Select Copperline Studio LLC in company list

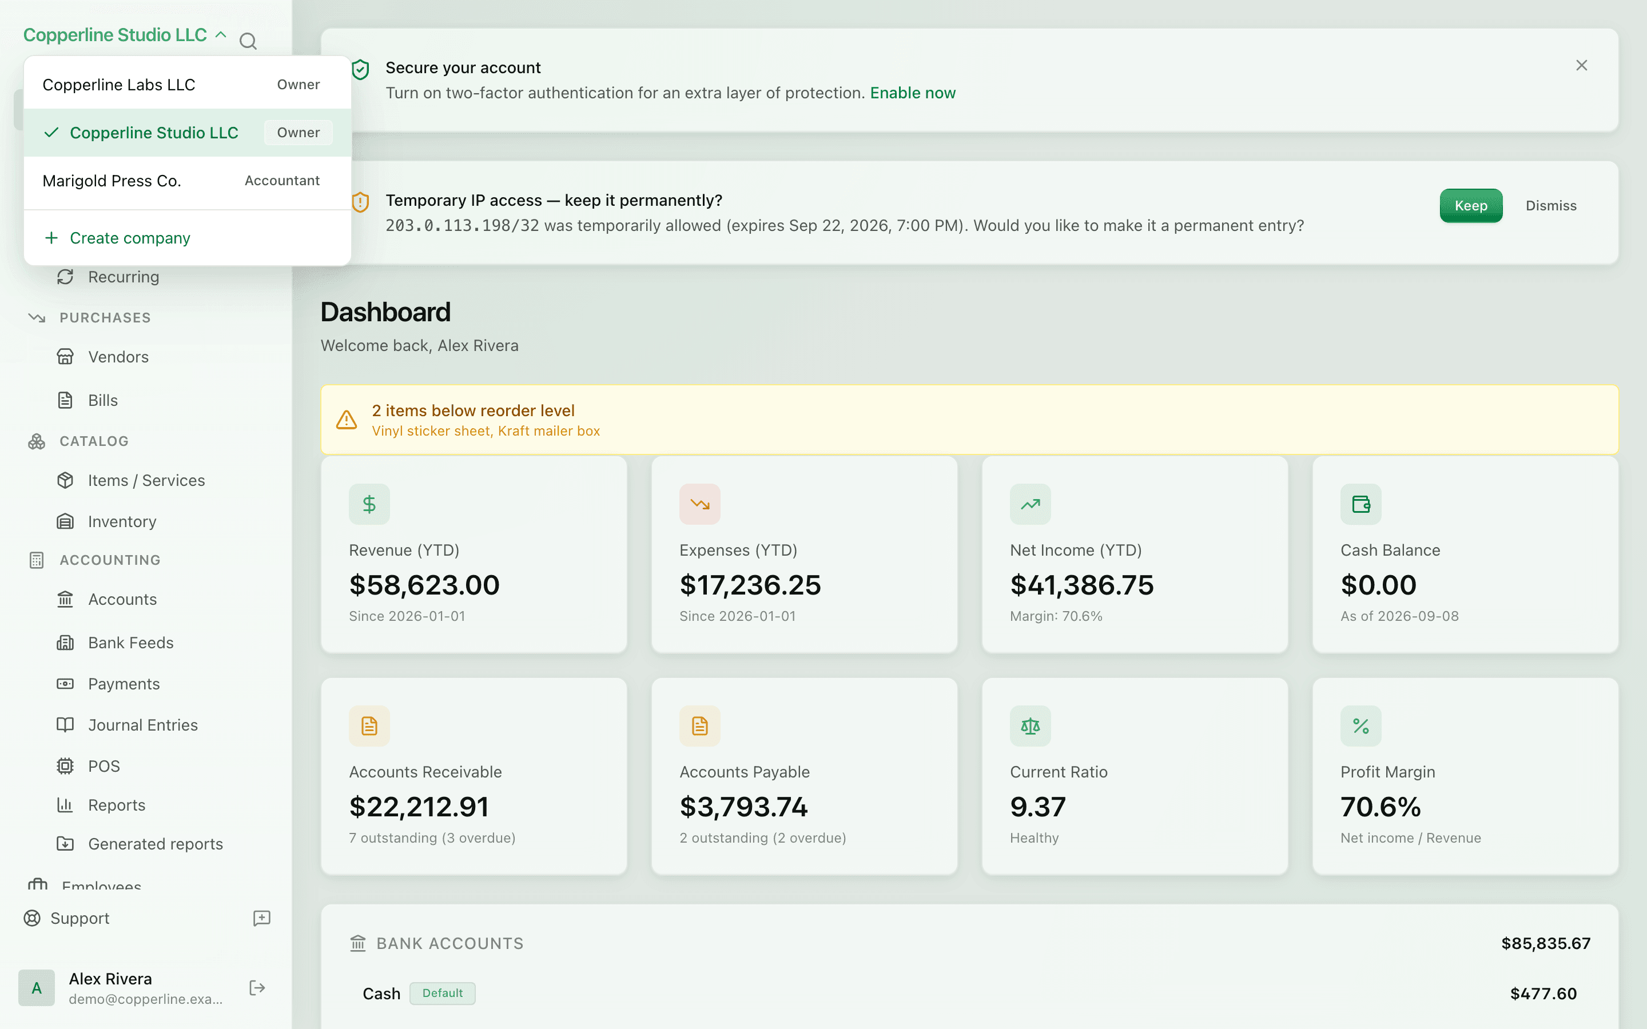pyautogui.click(x=187, y=133)
